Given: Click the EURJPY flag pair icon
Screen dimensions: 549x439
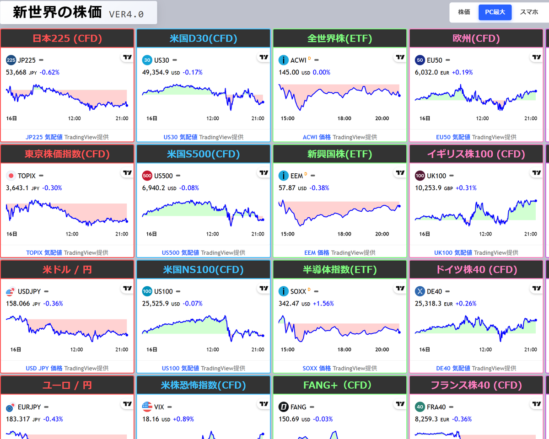Looking at the screenshot, I should (11, 407).
